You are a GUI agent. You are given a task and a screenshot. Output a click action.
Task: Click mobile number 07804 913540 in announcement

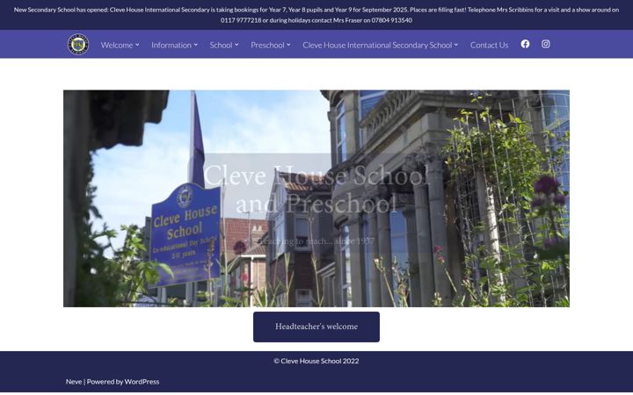(391, 20)
